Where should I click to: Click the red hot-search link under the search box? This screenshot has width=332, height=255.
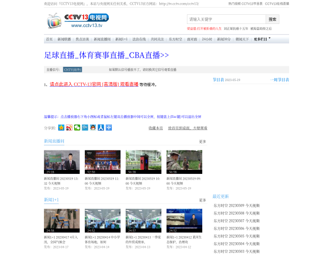pos(204,29)
